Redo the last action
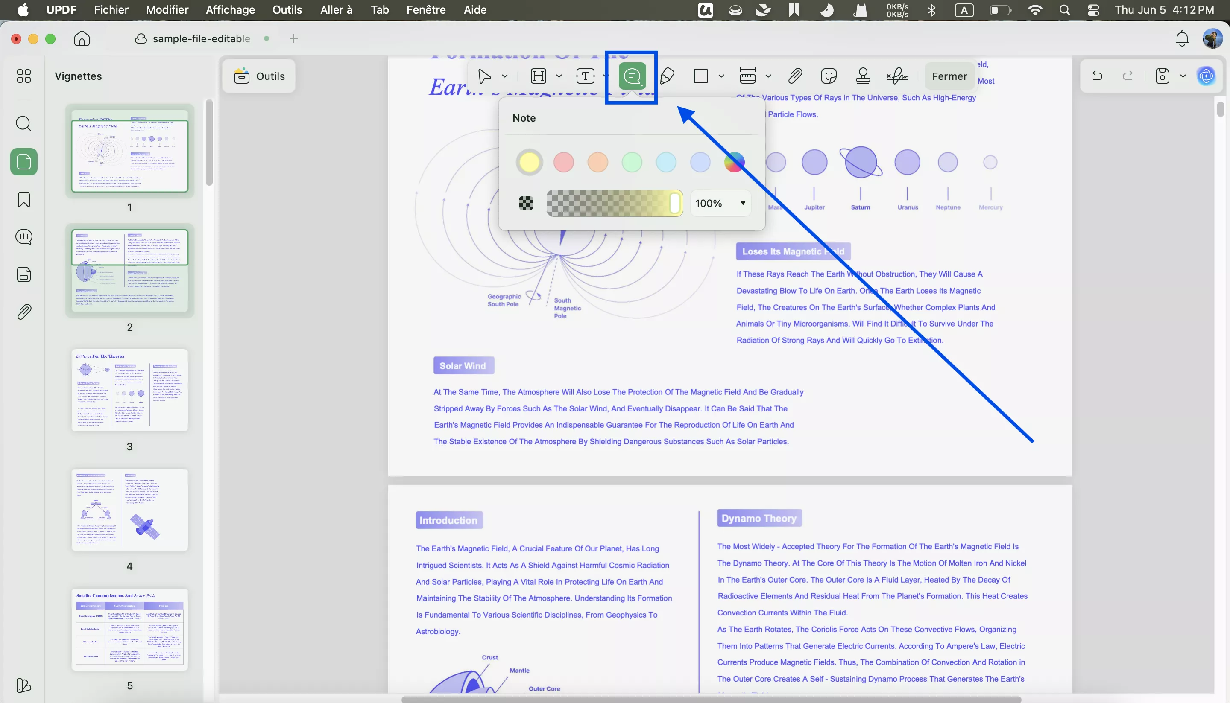1230x703 pixels. click(x=1127, y=76)
